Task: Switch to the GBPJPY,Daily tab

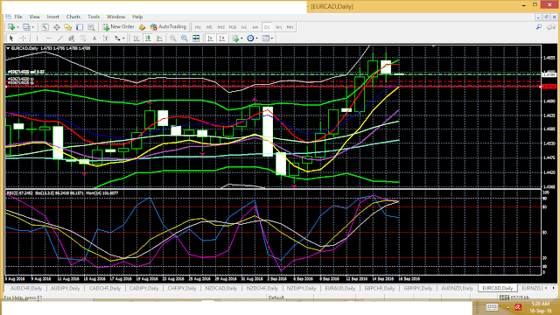Action: pos(418,288)
